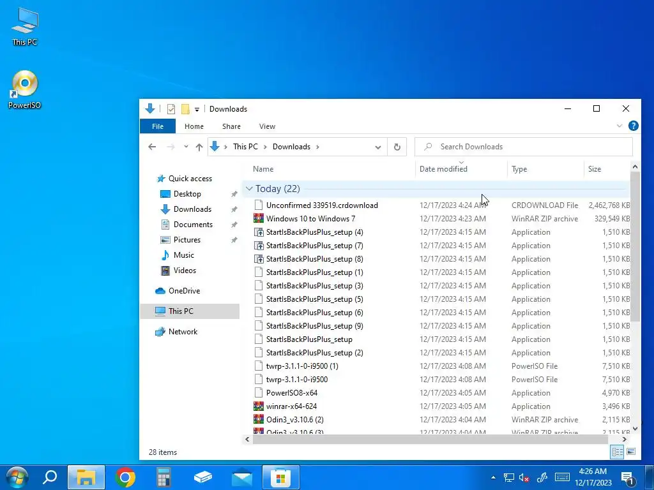Click the Properties quick access toolbar icon
This screenshot has width=654, height=490.
point(171,109)
